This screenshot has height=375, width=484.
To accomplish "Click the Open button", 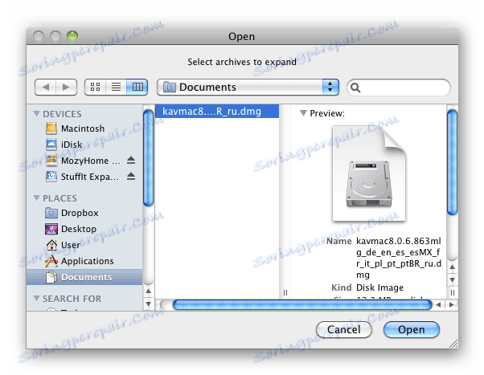I will (412, 330).
